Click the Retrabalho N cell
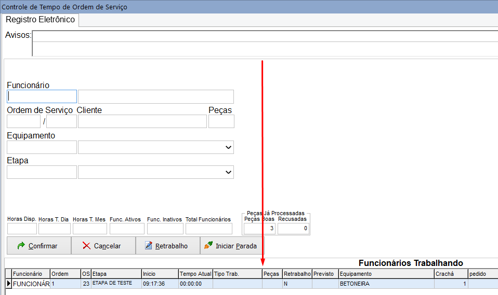This screenshot has width=498, height=295. (x=297, y=284)
